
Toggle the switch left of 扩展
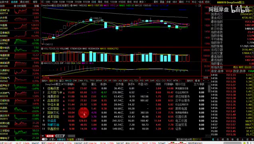tap(45, 139)
